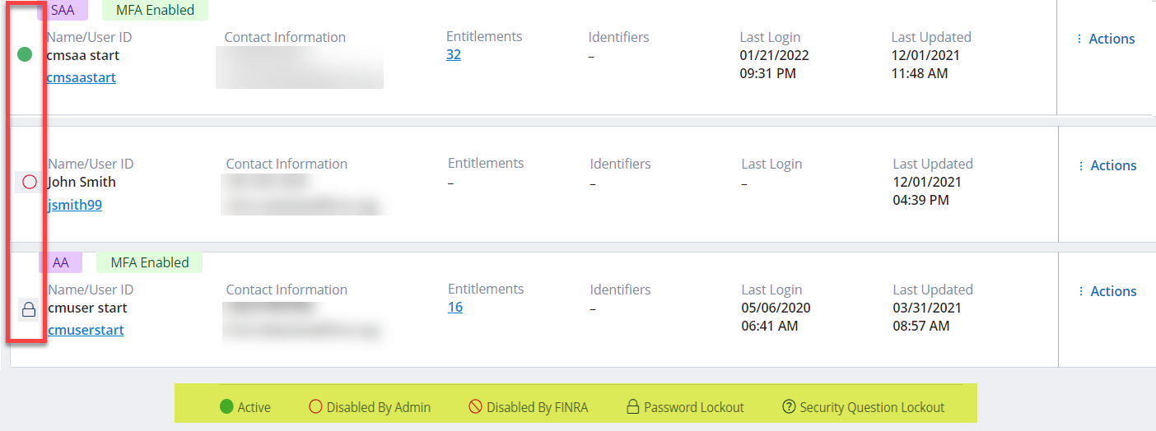This screenshot has width=1156, height=431.
Task: Click MFA Enabled badge on cmsaa start
Action: point(155,11)
